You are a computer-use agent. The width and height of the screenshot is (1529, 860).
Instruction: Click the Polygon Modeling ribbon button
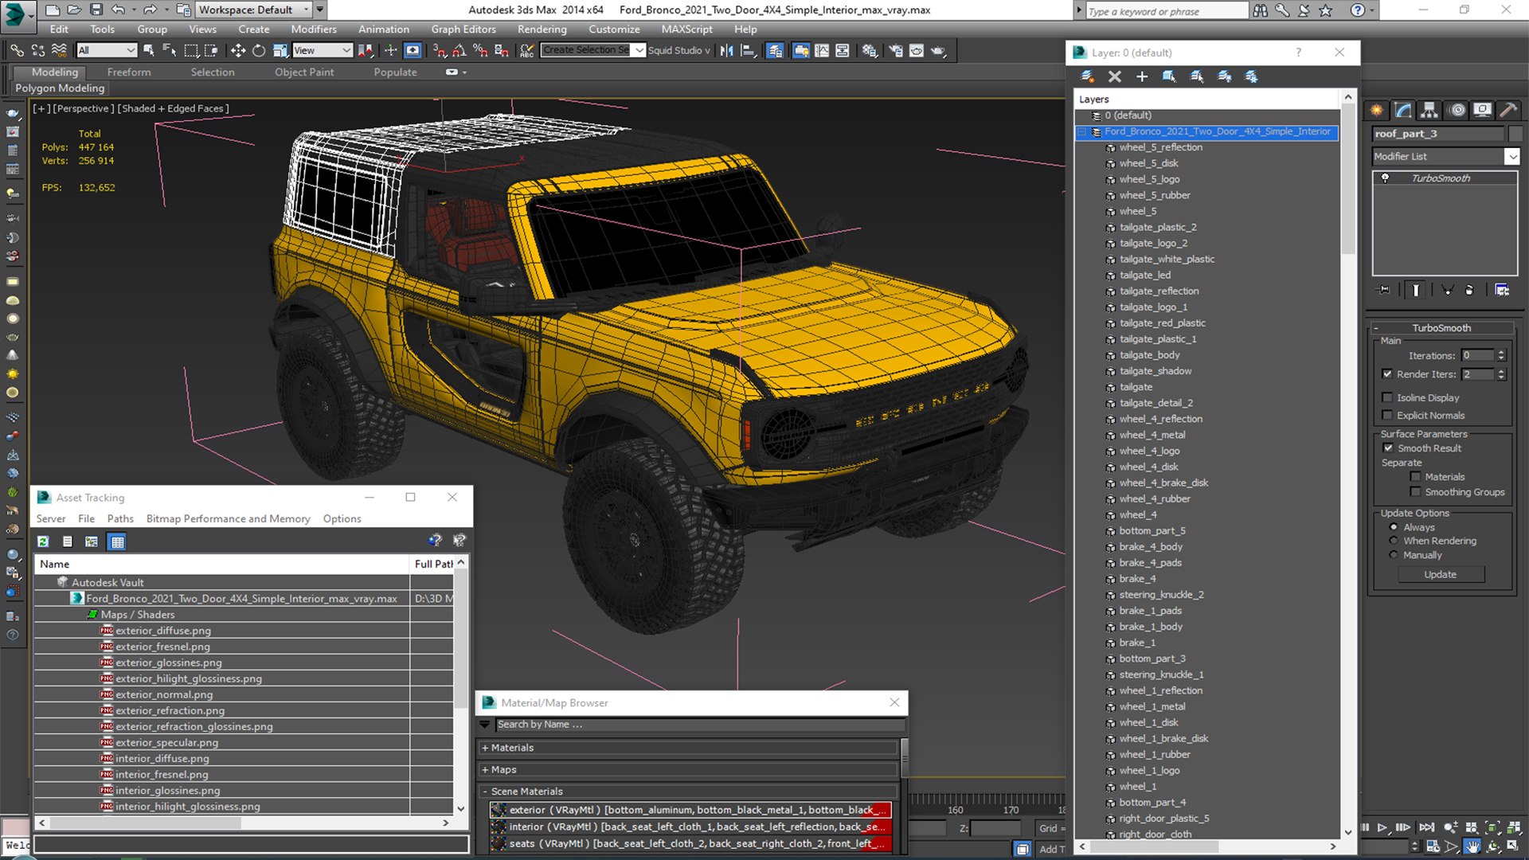(60, 88)
